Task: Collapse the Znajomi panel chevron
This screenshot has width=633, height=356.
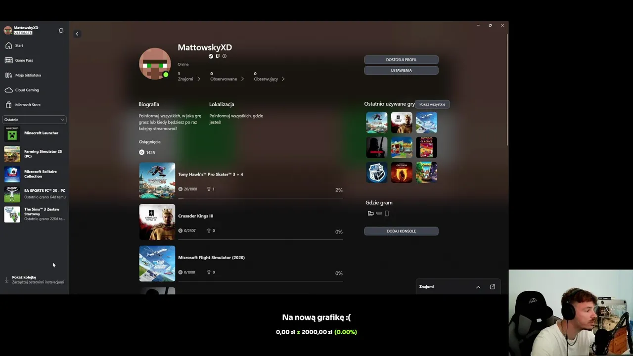Action: pos(478,287)
